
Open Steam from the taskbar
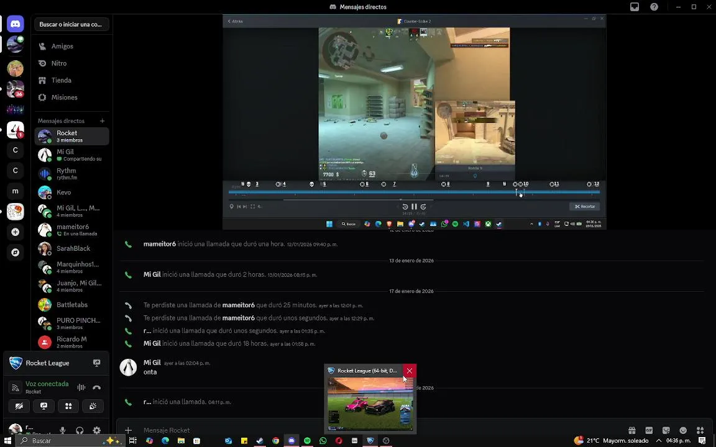click(x=260, y=441)
